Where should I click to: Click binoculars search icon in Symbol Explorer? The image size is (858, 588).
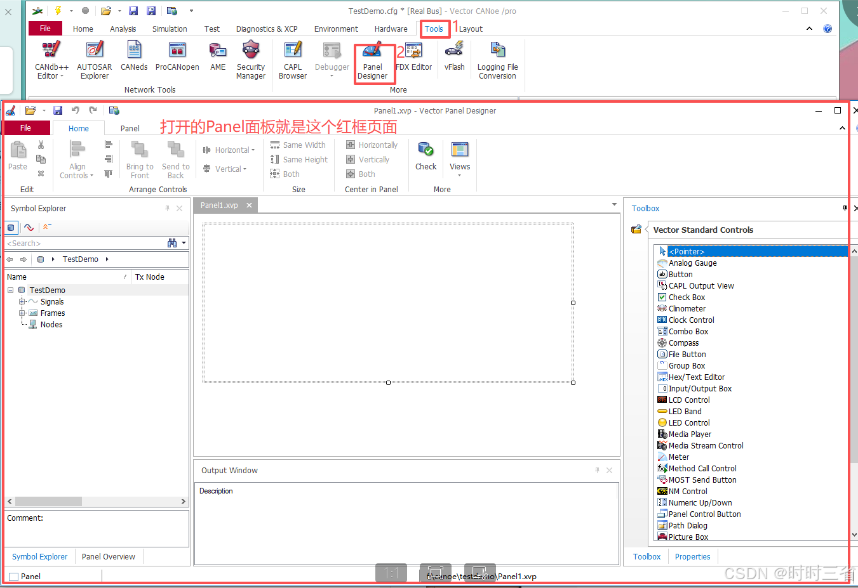coord(172,243)
